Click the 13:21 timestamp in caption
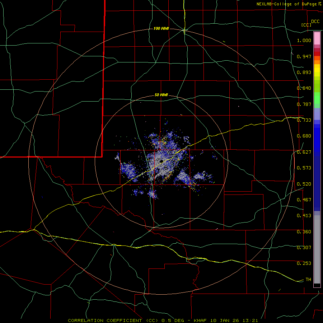Screen dimensions: 323x323 (250, 320)
